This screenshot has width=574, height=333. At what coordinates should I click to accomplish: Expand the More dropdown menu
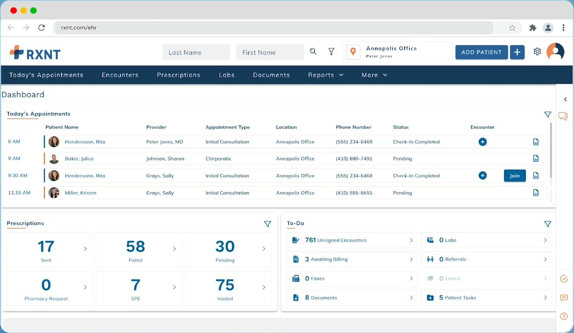coord(374,75)
